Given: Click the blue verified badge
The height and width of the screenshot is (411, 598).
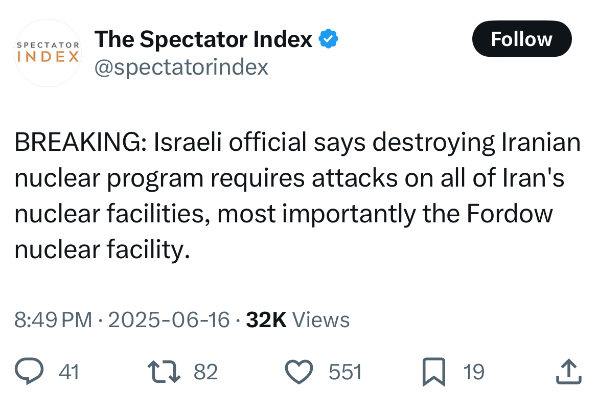Looking at the screenshot, I should 328,38.
